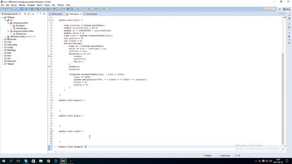The width and height of the screenshot is (292, 164).
Task: Expand the Chat project
Action: tap(3, 42)
